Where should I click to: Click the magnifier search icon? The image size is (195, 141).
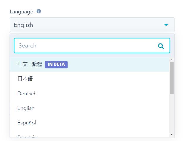[x=161, y=46]
